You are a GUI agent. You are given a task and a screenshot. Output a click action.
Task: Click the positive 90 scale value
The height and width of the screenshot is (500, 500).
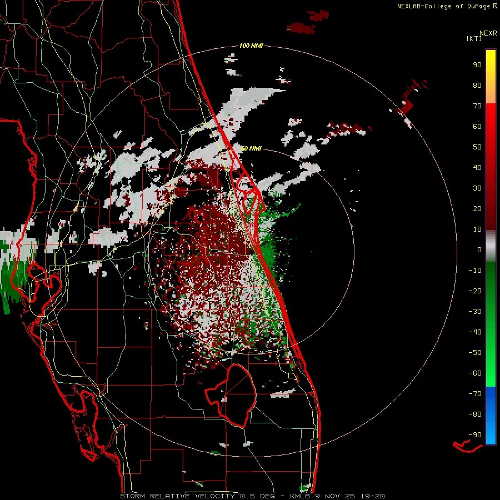[x=477, y=65]
